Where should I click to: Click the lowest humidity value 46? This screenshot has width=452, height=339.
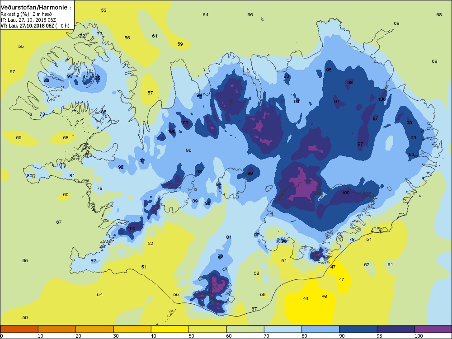click(306, 298)
